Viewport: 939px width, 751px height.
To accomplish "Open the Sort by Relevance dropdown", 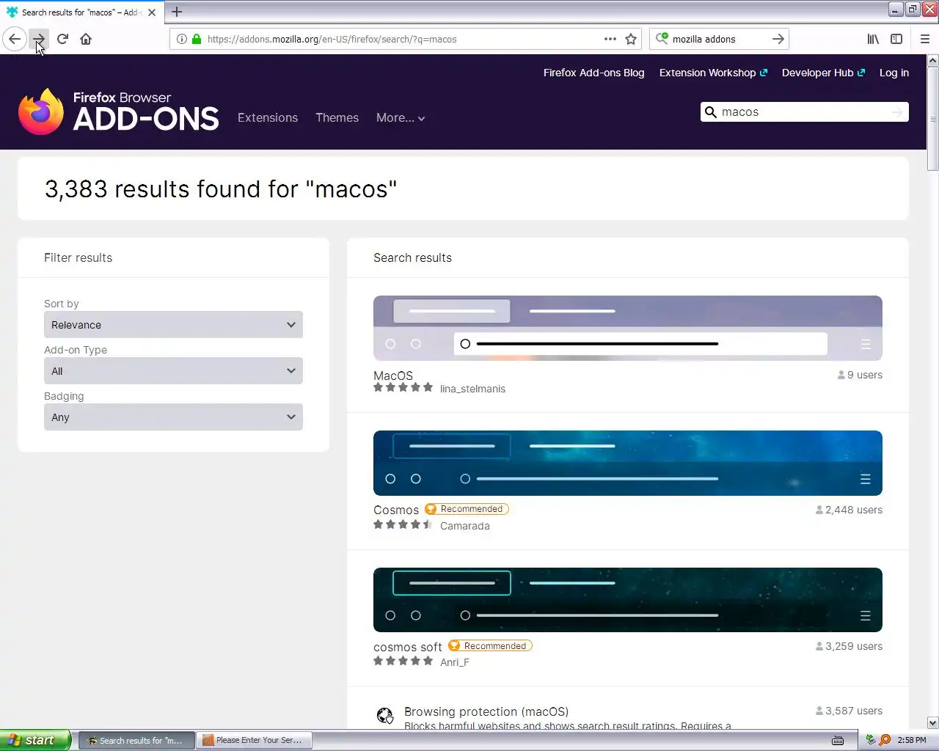I will pos(173,325).
